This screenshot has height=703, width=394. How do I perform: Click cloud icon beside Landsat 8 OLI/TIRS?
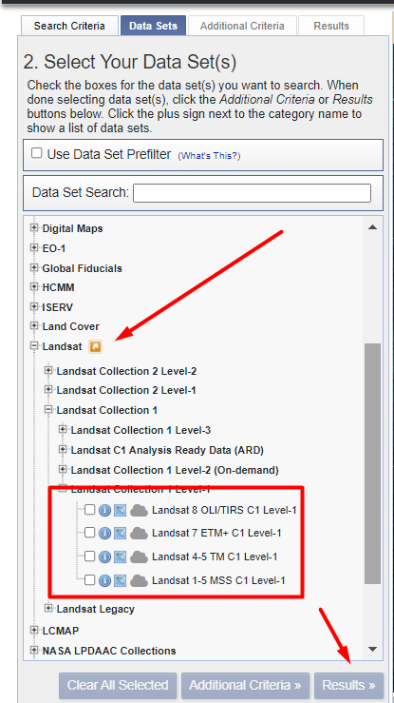[x=139, y=510]
